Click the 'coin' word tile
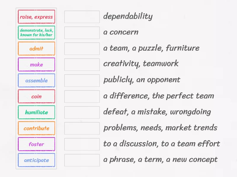Viewport: 237px width, 177px height. (x=36, y=96)
